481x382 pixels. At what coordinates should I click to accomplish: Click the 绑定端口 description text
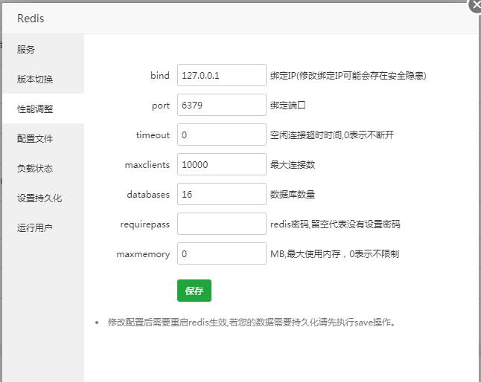pos(287,105)
